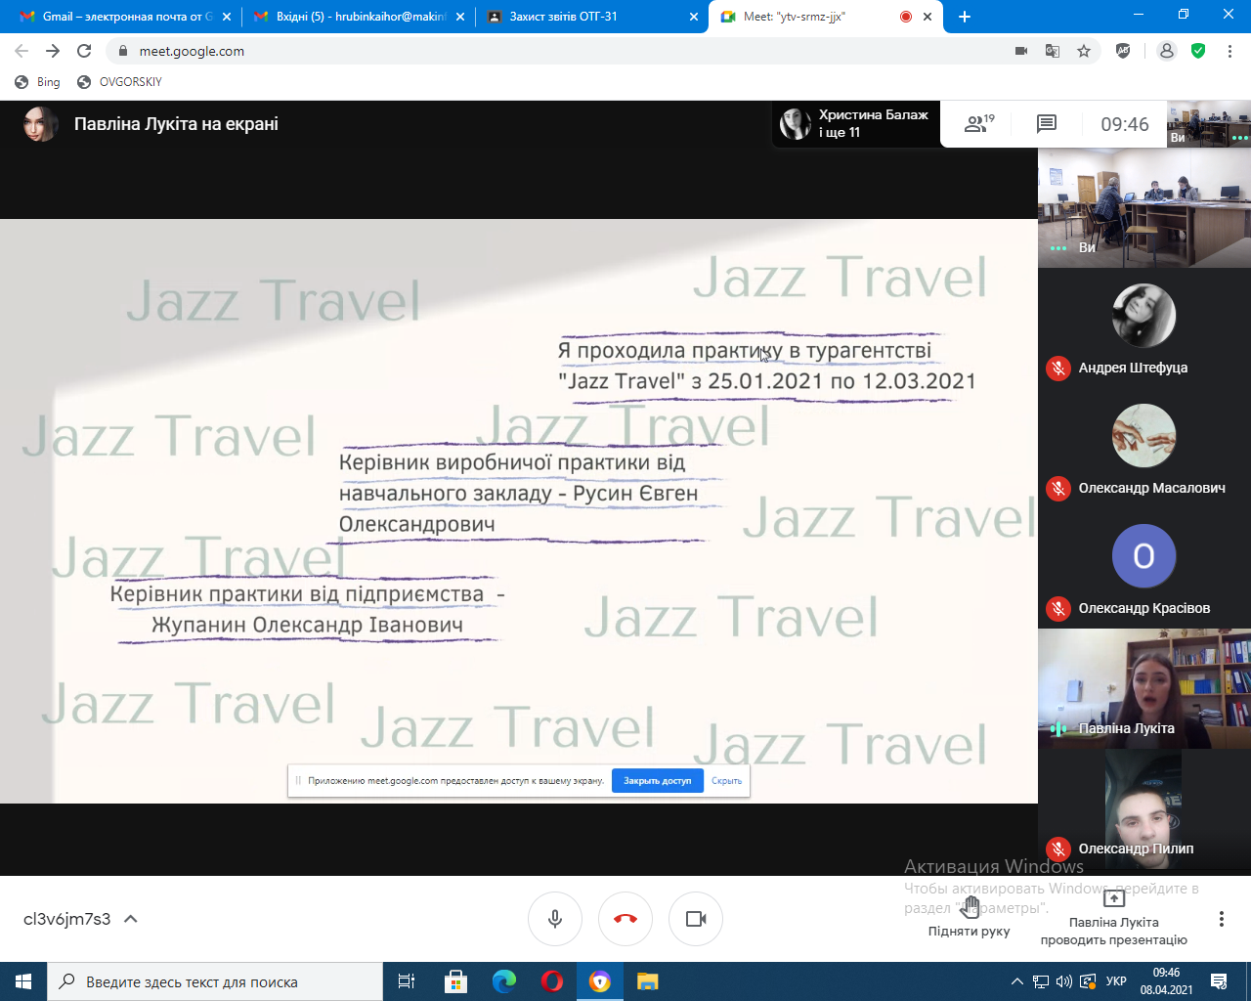Screen dimensions: 1251x1001
Task: Click the presenter avatar beside Павліна Лукіта на екрані
Action: click(40, 124)
